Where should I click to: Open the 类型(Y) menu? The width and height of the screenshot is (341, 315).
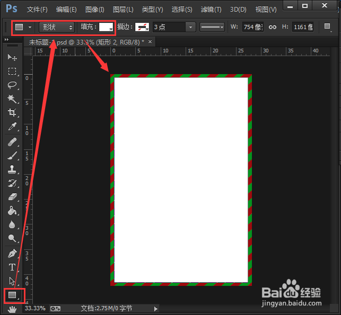(152, 10)
